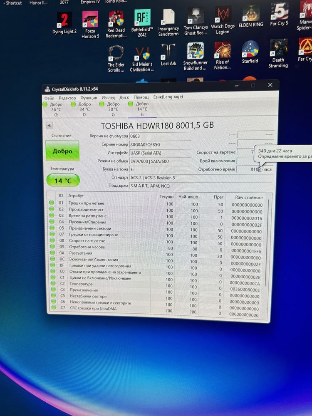The image size is (312, 416).
Task: Click the power-on hours value field
Action: 254,169
